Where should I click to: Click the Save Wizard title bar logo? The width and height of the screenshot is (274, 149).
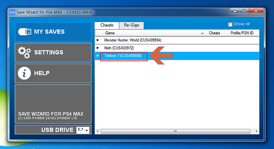click(12, 13)
